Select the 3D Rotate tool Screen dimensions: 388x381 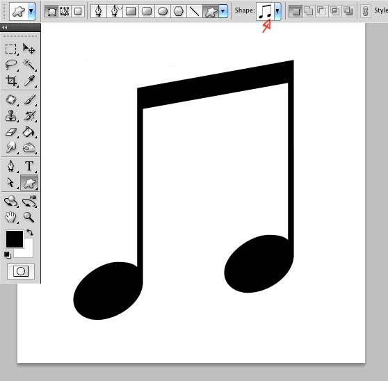tap(11, 201)
